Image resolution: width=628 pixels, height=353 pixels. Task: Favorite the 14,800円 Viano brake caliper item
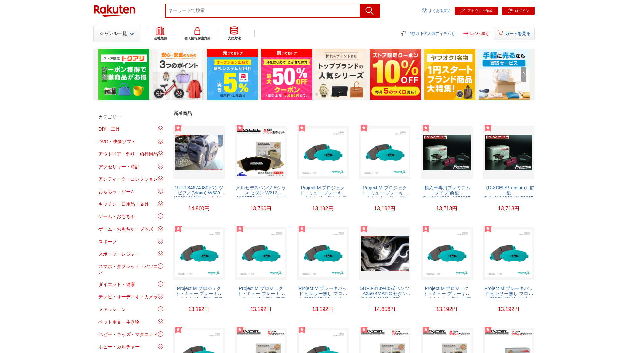(x=178, y=128)
